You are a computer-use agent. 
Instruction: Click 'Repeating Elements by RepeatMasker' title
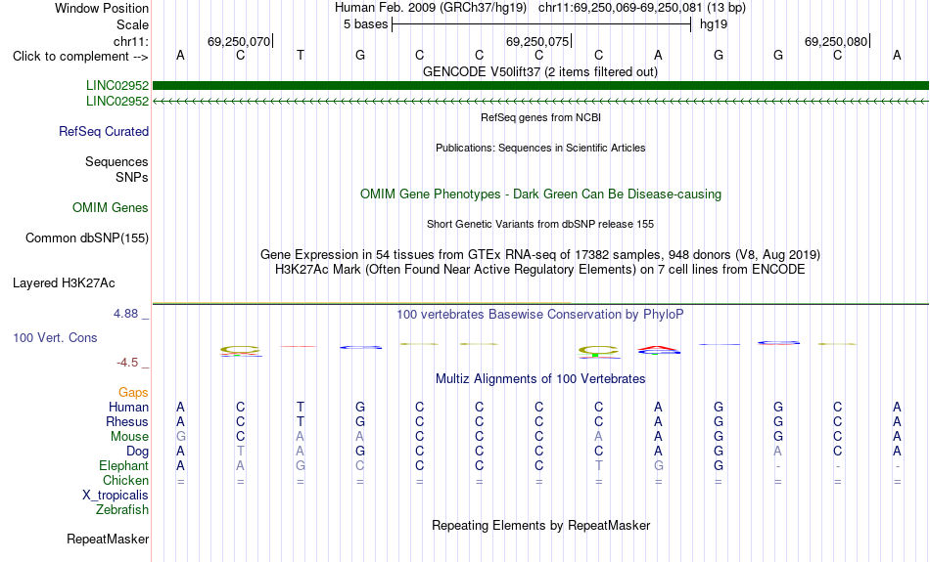[540, 525]
